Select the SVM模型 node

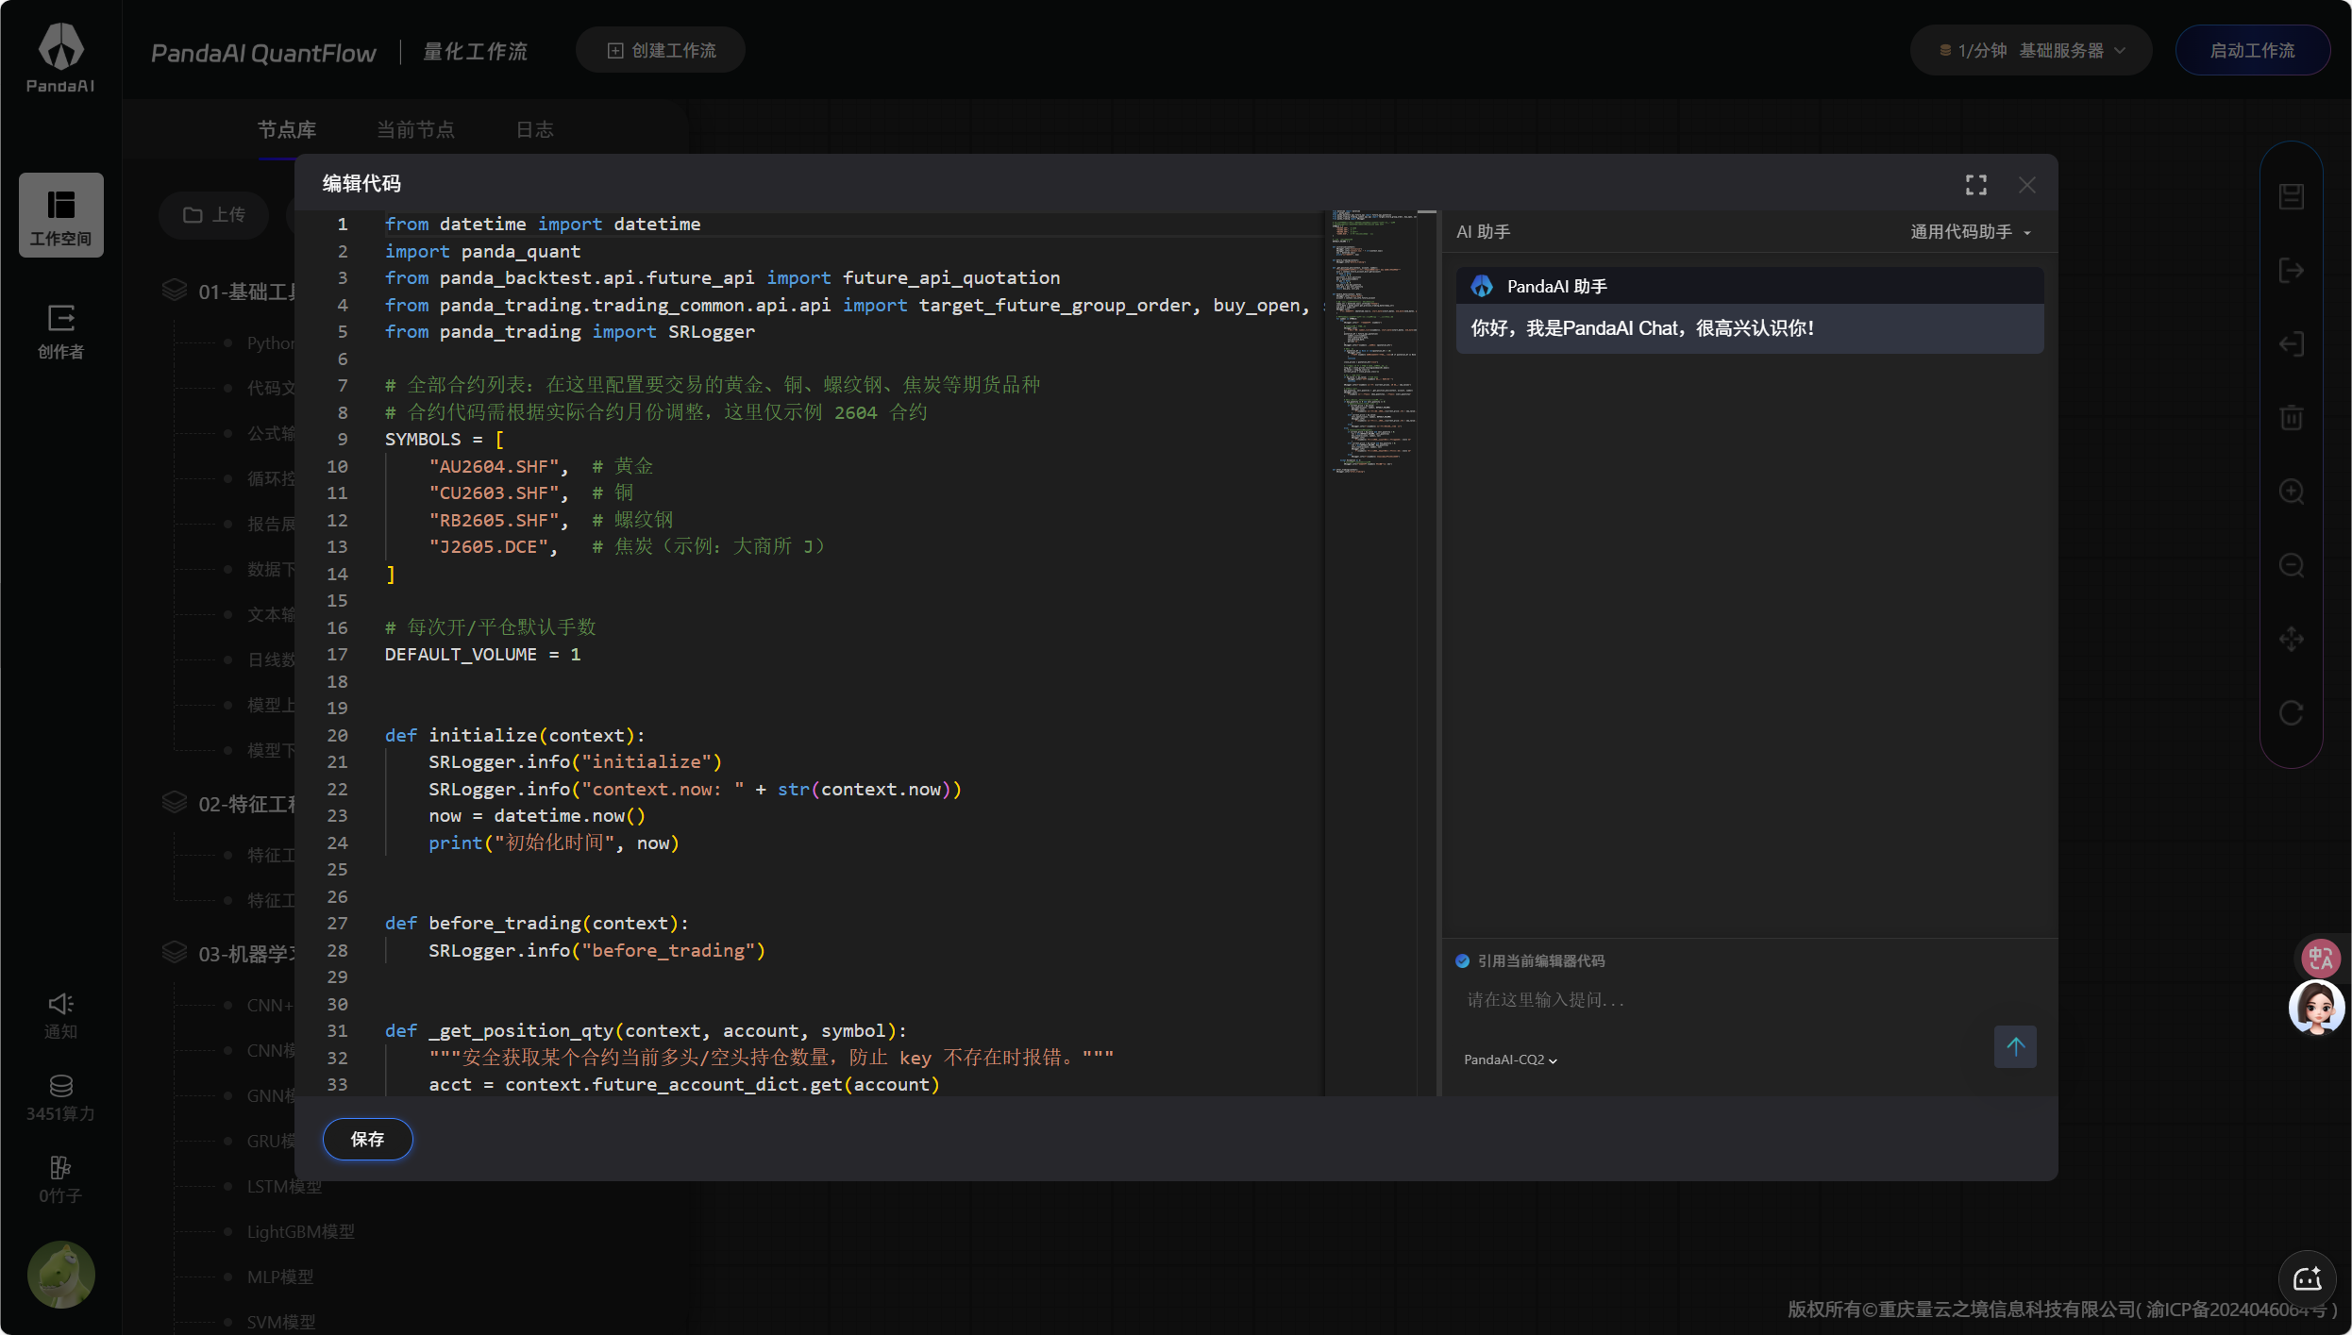coord(281,1322)
